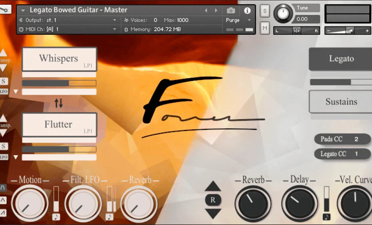This screenshot has width=372, height=225.
Task: Click the Flutter layer button
Action: 59,124
